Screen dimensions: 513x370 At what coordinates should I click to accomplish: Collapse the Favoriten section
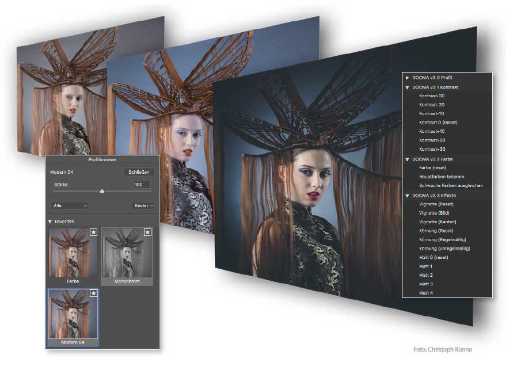point(51,221)
